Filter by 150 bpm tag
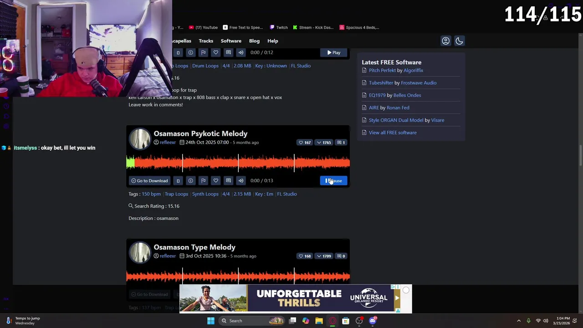Image resolution: width=583 pixels, height=328 pixels. 151,194
